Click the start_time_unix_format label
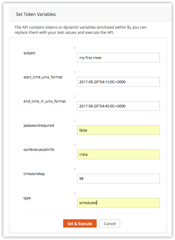 [x=43, y=77]
